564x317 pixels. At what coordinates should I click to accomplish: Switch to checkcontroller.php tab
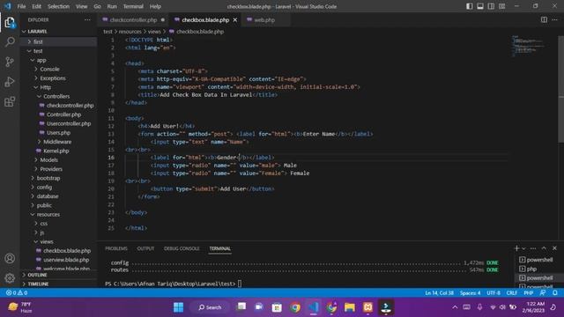[x=133, y=19]
